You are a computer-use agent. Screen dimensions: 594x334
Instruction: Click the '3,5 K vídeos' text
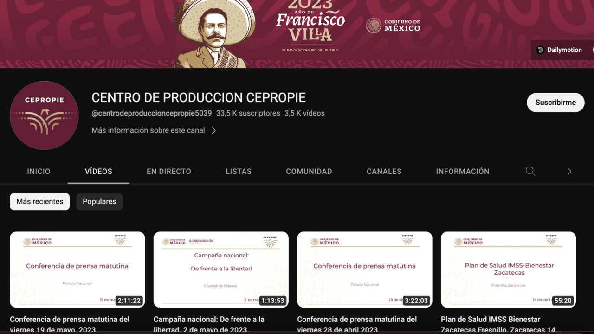point(304,113)
